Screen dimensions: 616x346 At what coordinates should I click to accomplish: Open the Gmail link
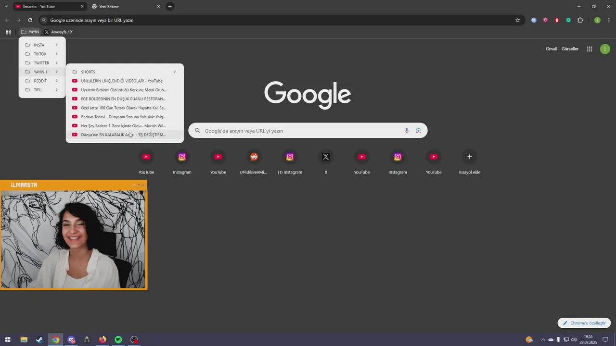pyautogui.click(x=551, y=49)
